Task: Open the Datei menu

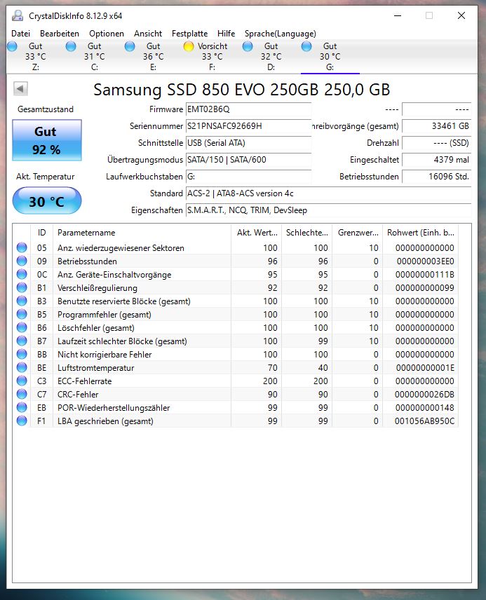Action: (20, 34)
